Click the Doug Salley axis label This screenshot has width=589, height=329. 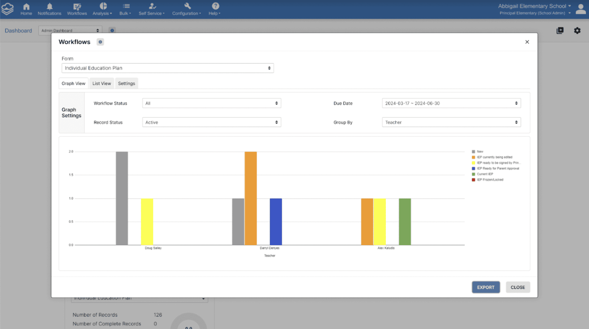click(x=153, y=248)
